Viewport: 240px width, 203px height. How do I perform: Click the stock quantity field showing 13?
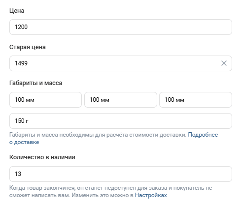[x=121, y=174]
